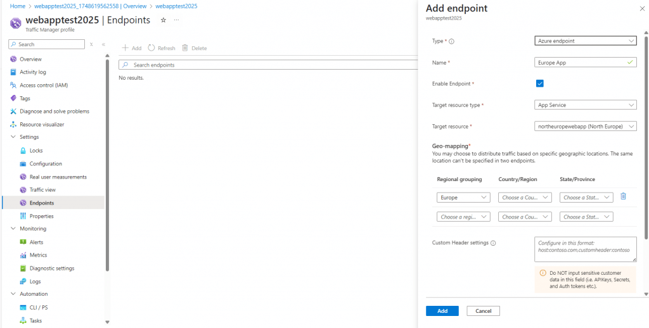649x328 pixels.
Task: Open Diagnose and solve problems
Action: (54, 111)
